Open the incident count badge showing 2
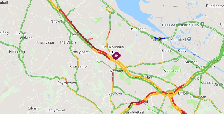The image size is (224, 114). pos(112,53)
